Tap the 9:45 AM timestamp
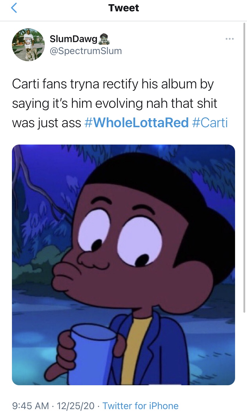The image size is (247, 416). tap(30, 406)
